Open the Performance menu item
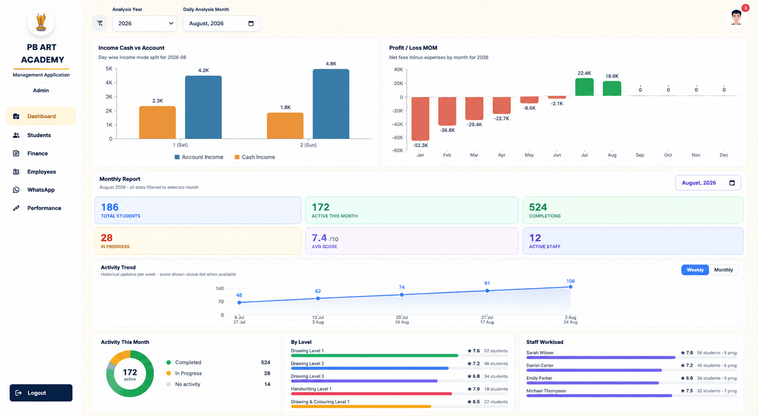The height and width of the screenshot is (416, 758). click(41, 208)
